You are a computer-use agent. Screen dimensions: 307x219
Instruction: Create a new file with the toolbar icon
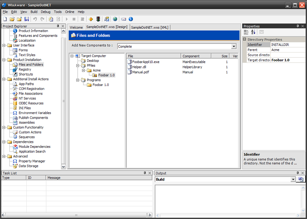(x=5, y=19)
